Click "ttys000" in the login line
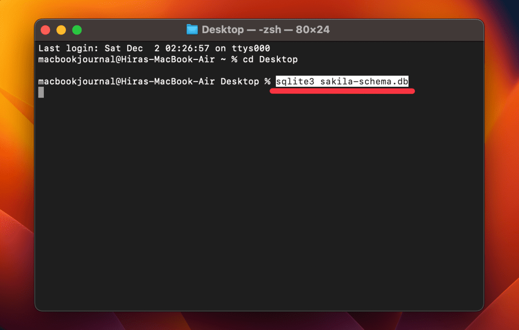Viewport: 519px width, 330px height. (x=251, y=48)
